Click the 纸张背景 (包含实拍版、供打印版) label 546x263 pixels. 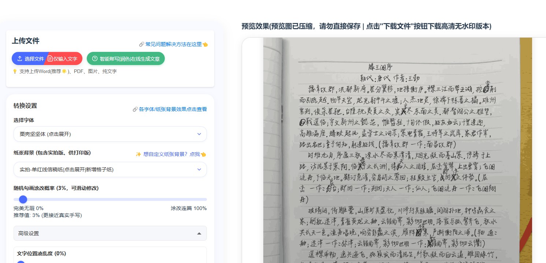click(52, 153)
